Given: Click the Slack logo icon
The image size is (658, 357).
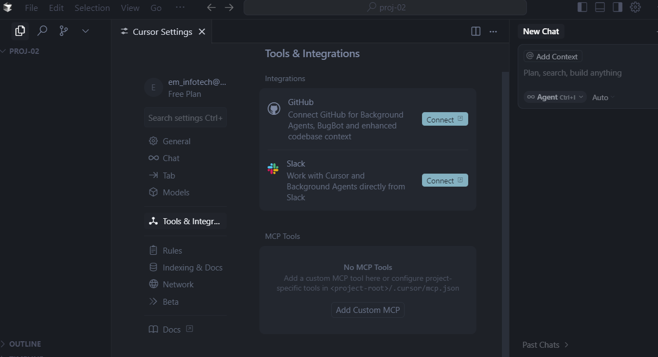Looking at the screenshot, I should 273,169.
